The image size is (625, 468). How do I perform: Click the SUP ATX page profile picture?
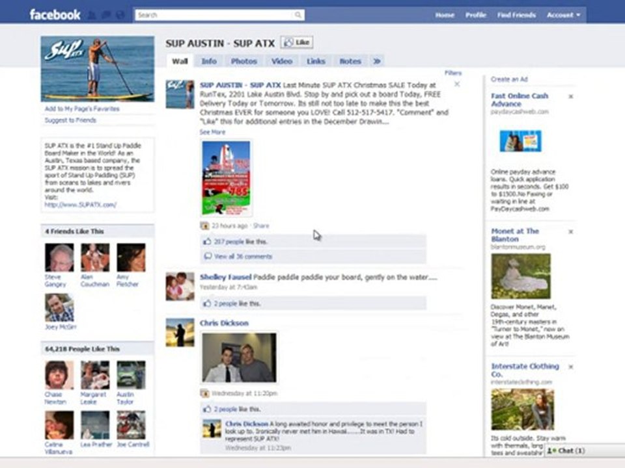tap(98, 69)
